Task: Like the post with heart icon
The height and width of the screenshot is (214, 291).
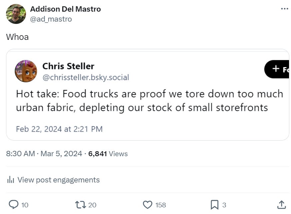Action: (x=148, y=205)
